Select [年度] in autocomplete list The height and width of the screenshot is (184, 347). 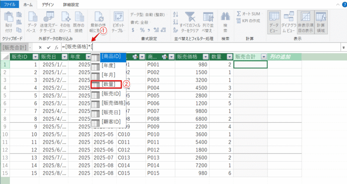109,65
